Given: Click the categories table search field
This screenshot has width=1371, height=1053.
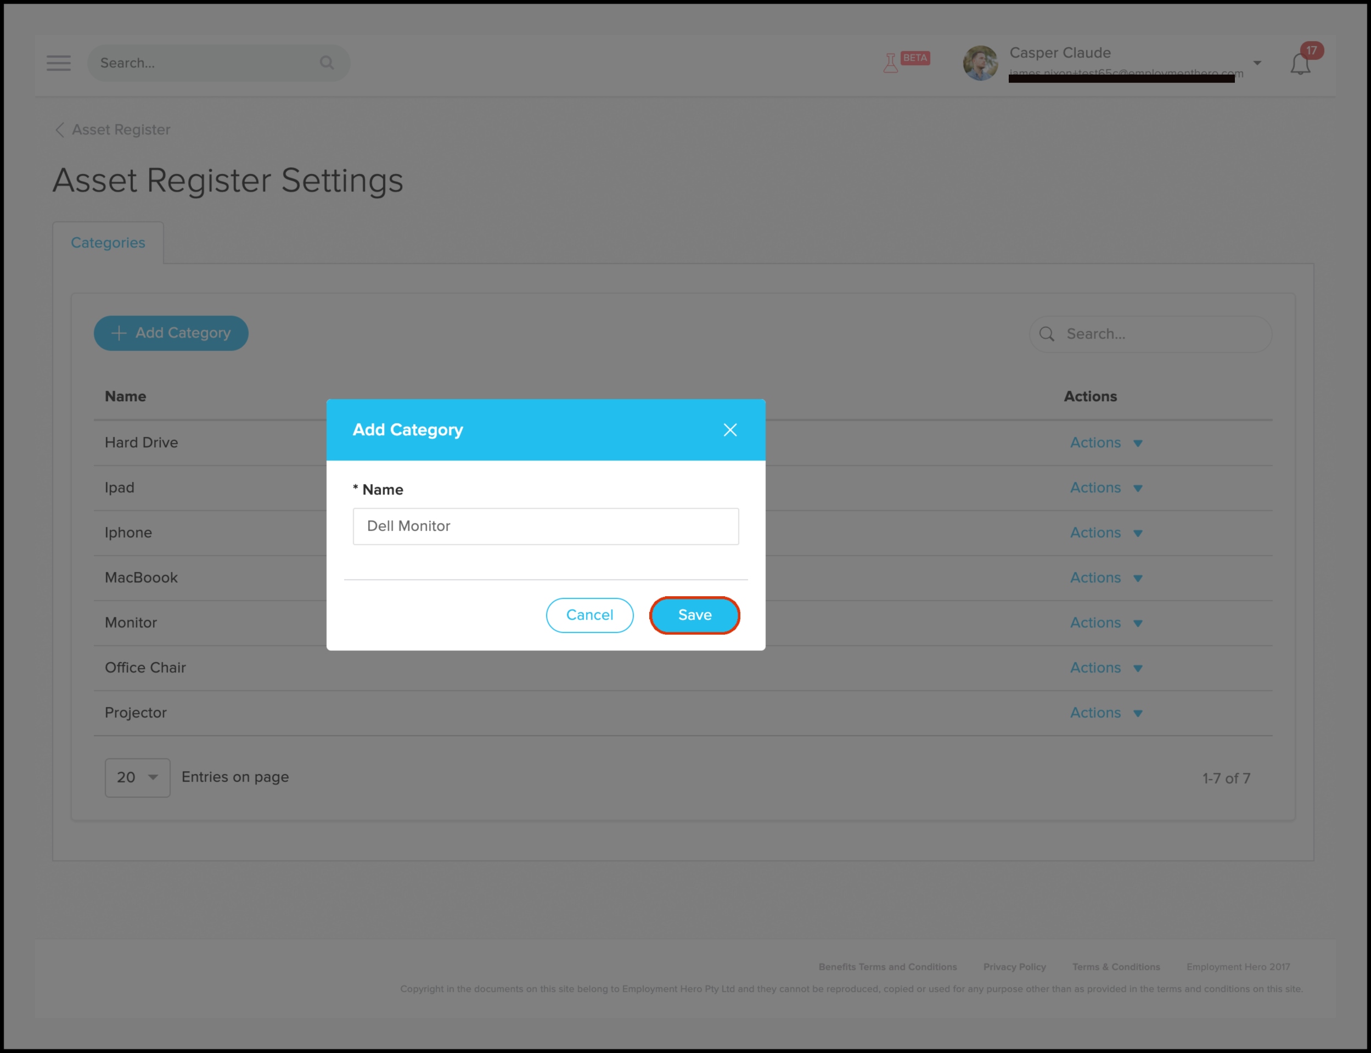Looking at the screenshot, I should (1150, 334).
